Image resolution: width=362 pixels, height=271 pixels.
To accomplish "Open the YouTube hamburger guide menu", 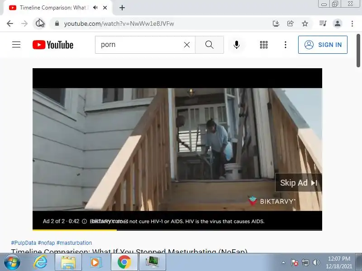I will pyautogui.click(x=16, y=44).
